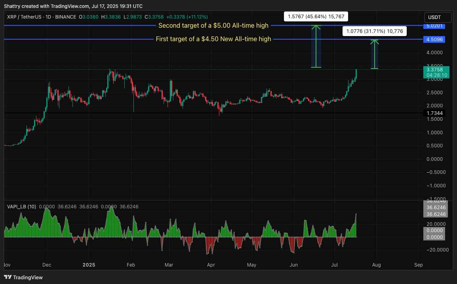Click the 'Jul' label on the time axis
The width and height of the screenshot is (457, 284).
pos(335,265)
